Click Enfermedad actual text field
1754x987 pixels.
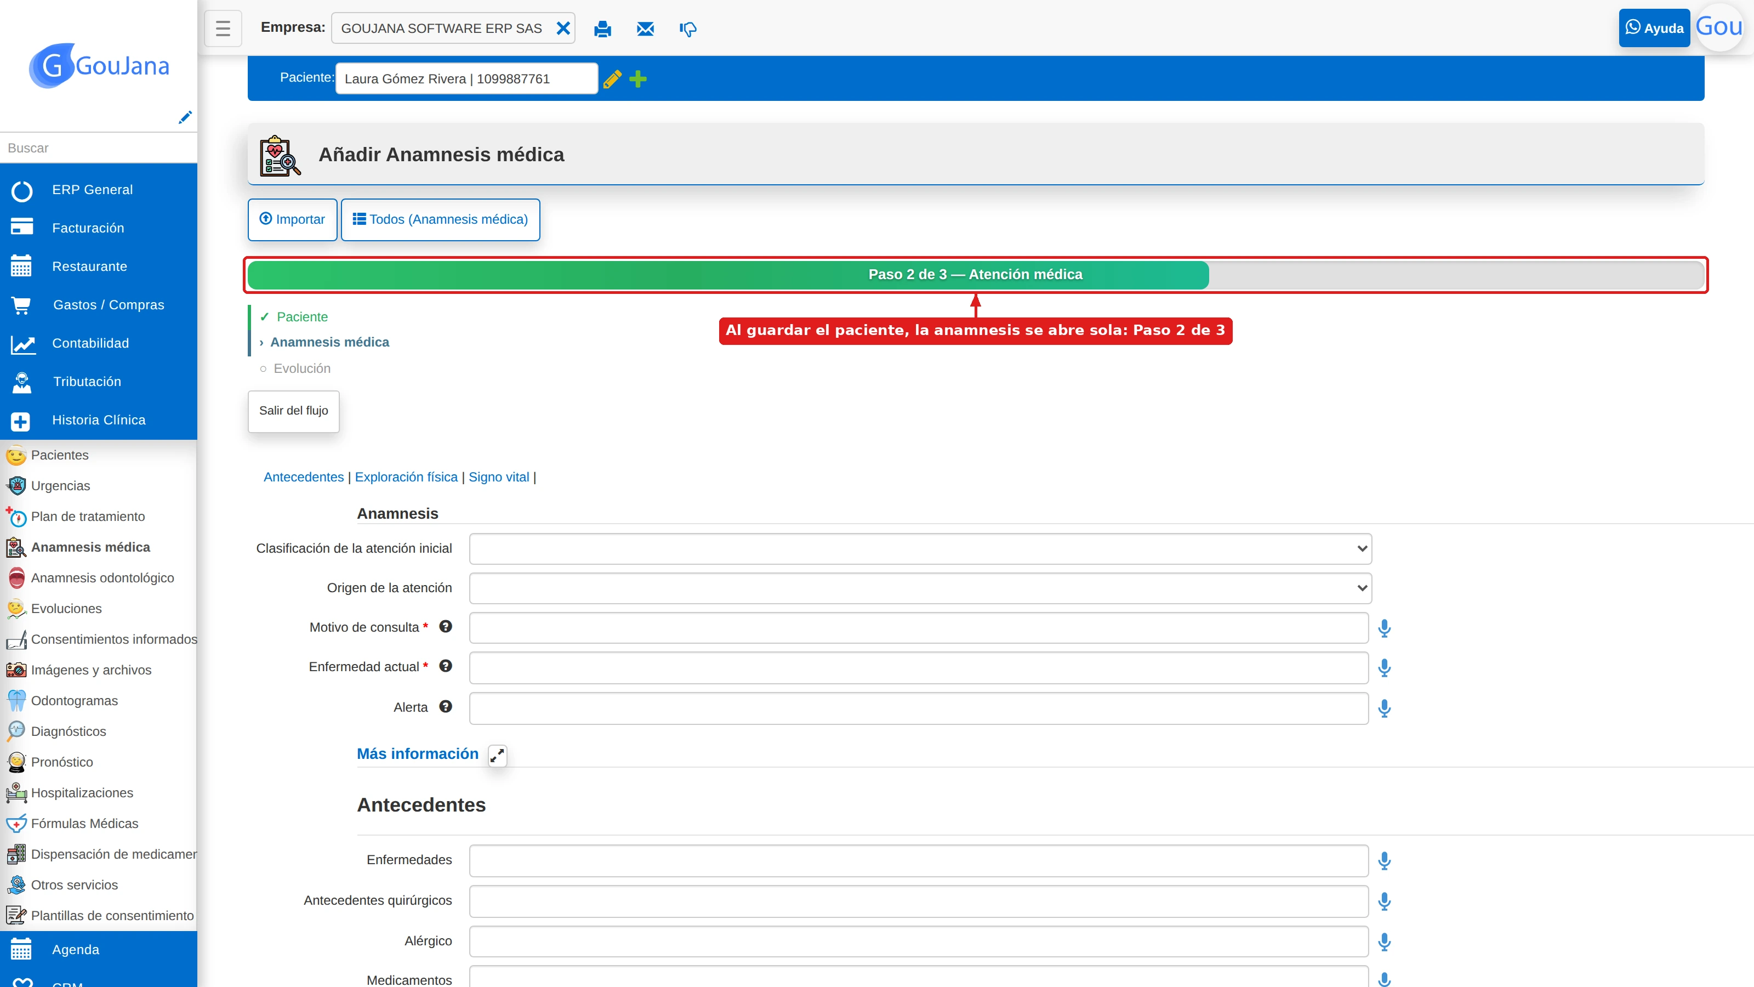click(919, 667)
